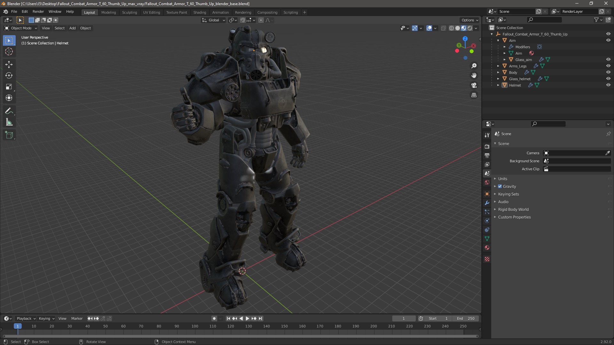Click the timeline horizontal scrollbar
Screen dimensions: 614x345
[240, 336]
